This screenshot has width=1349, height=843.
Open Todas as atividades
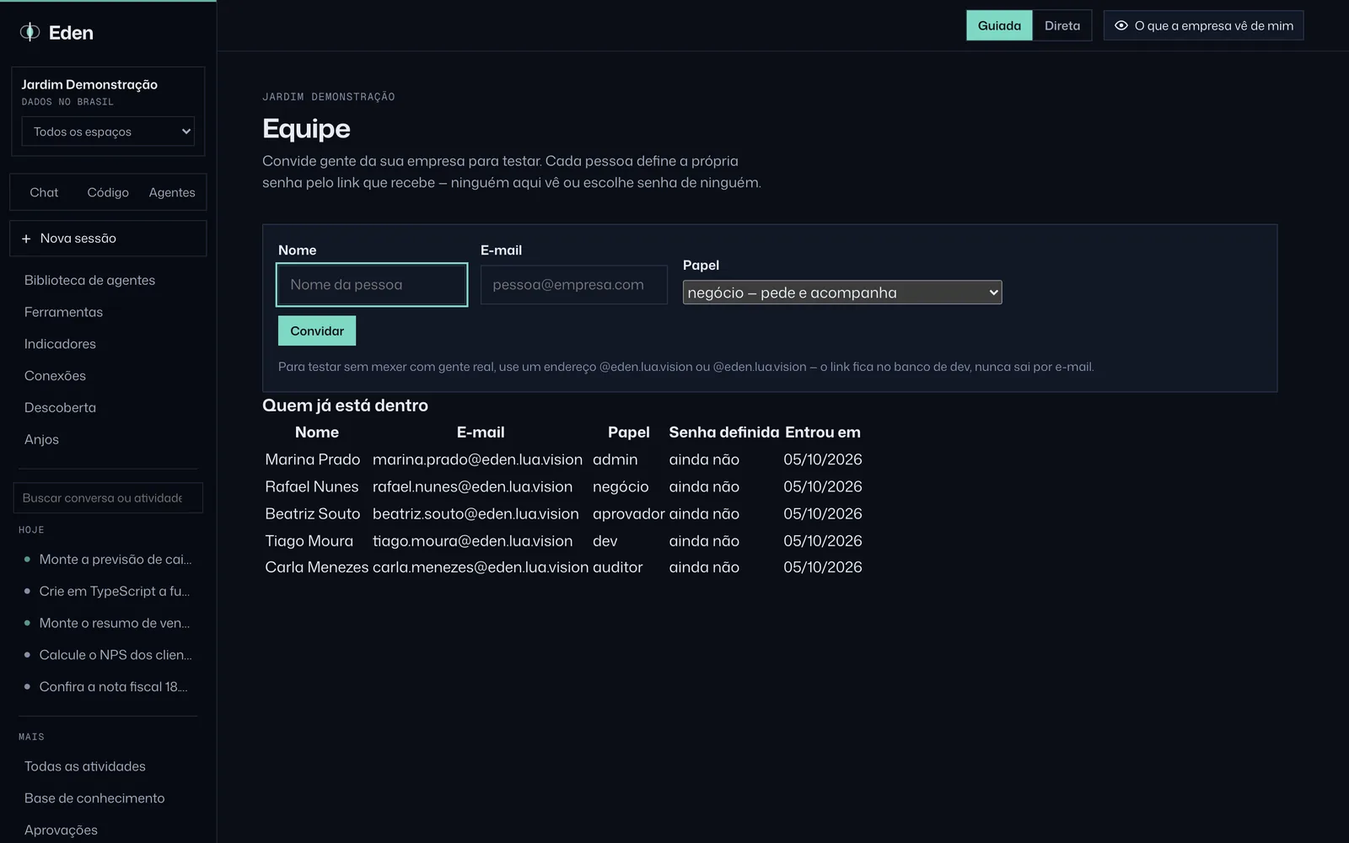pyautogui.click(x=84, y=766)
